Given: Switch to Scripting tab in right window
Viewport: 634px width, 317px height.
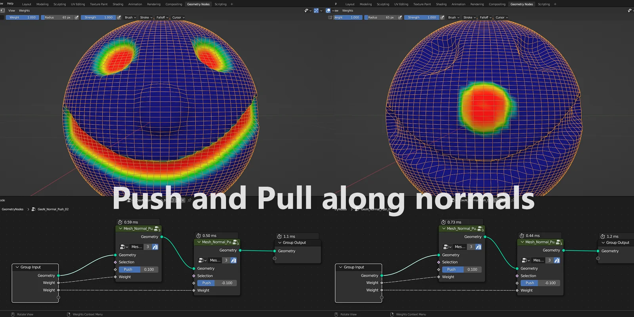Looking at the screenshot, I should (x=544, y=4).
